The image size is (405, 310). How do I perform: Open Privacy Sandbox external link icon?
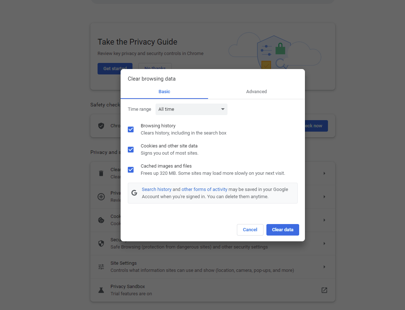324,290
